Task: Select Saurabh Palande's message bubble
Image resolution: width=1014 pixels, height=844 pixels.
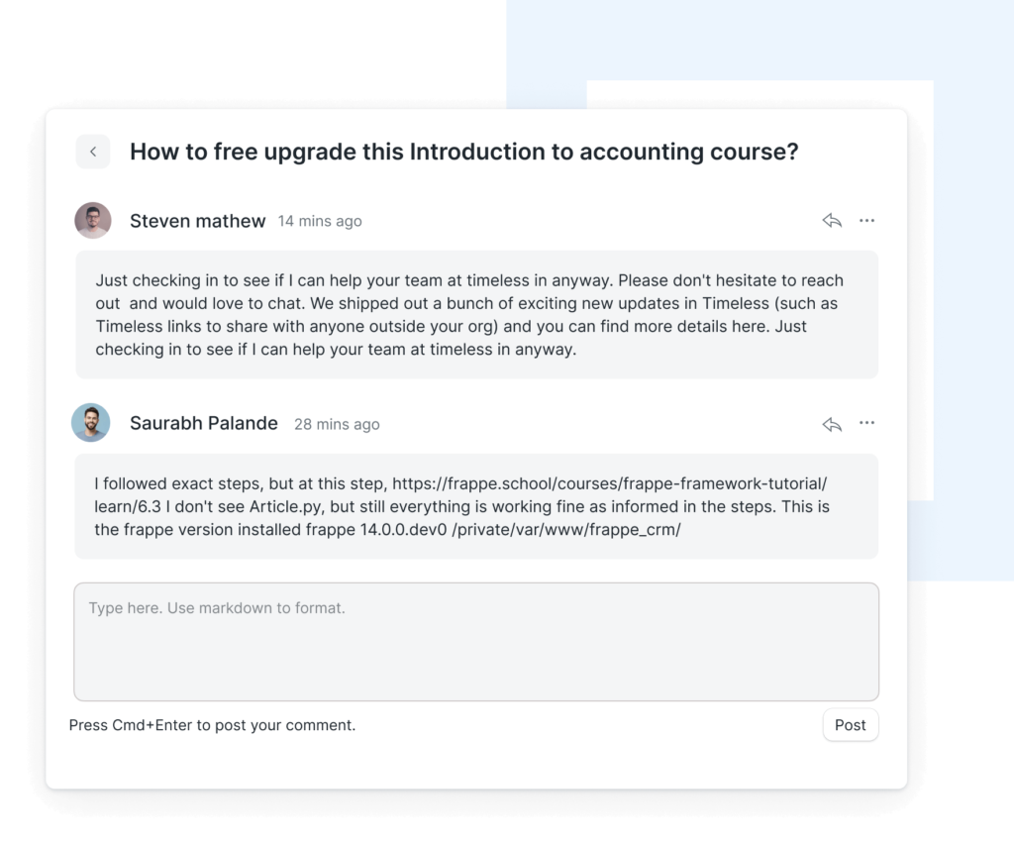Action: (x=476, y=506)
